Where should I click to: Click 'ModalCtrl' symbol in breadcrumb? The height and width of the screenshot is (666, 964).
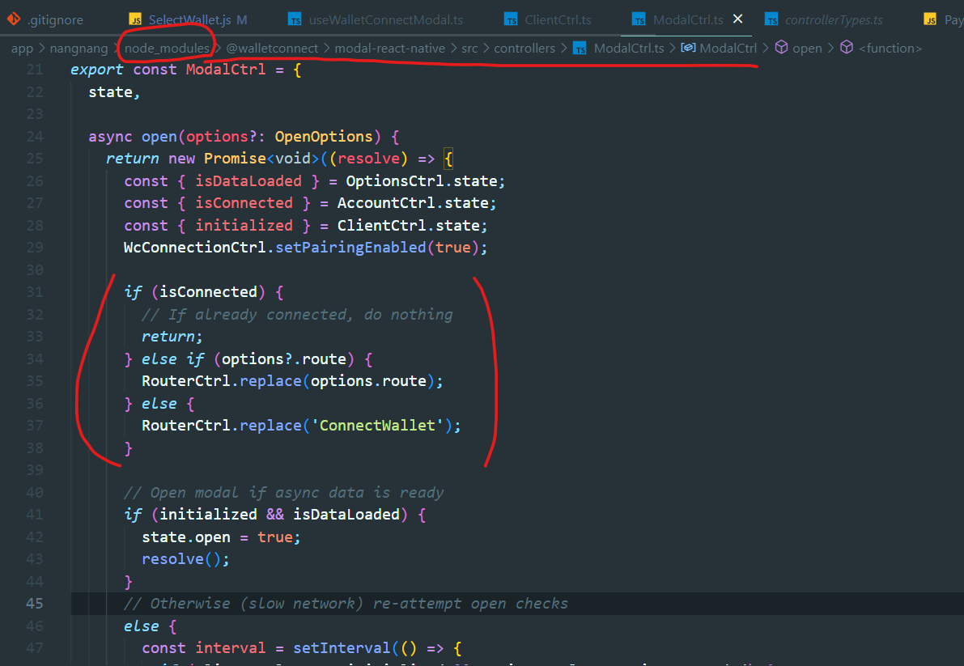[728, 48]
